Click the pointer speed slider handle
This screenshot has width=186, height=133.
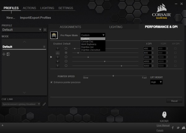coord(113,76)
